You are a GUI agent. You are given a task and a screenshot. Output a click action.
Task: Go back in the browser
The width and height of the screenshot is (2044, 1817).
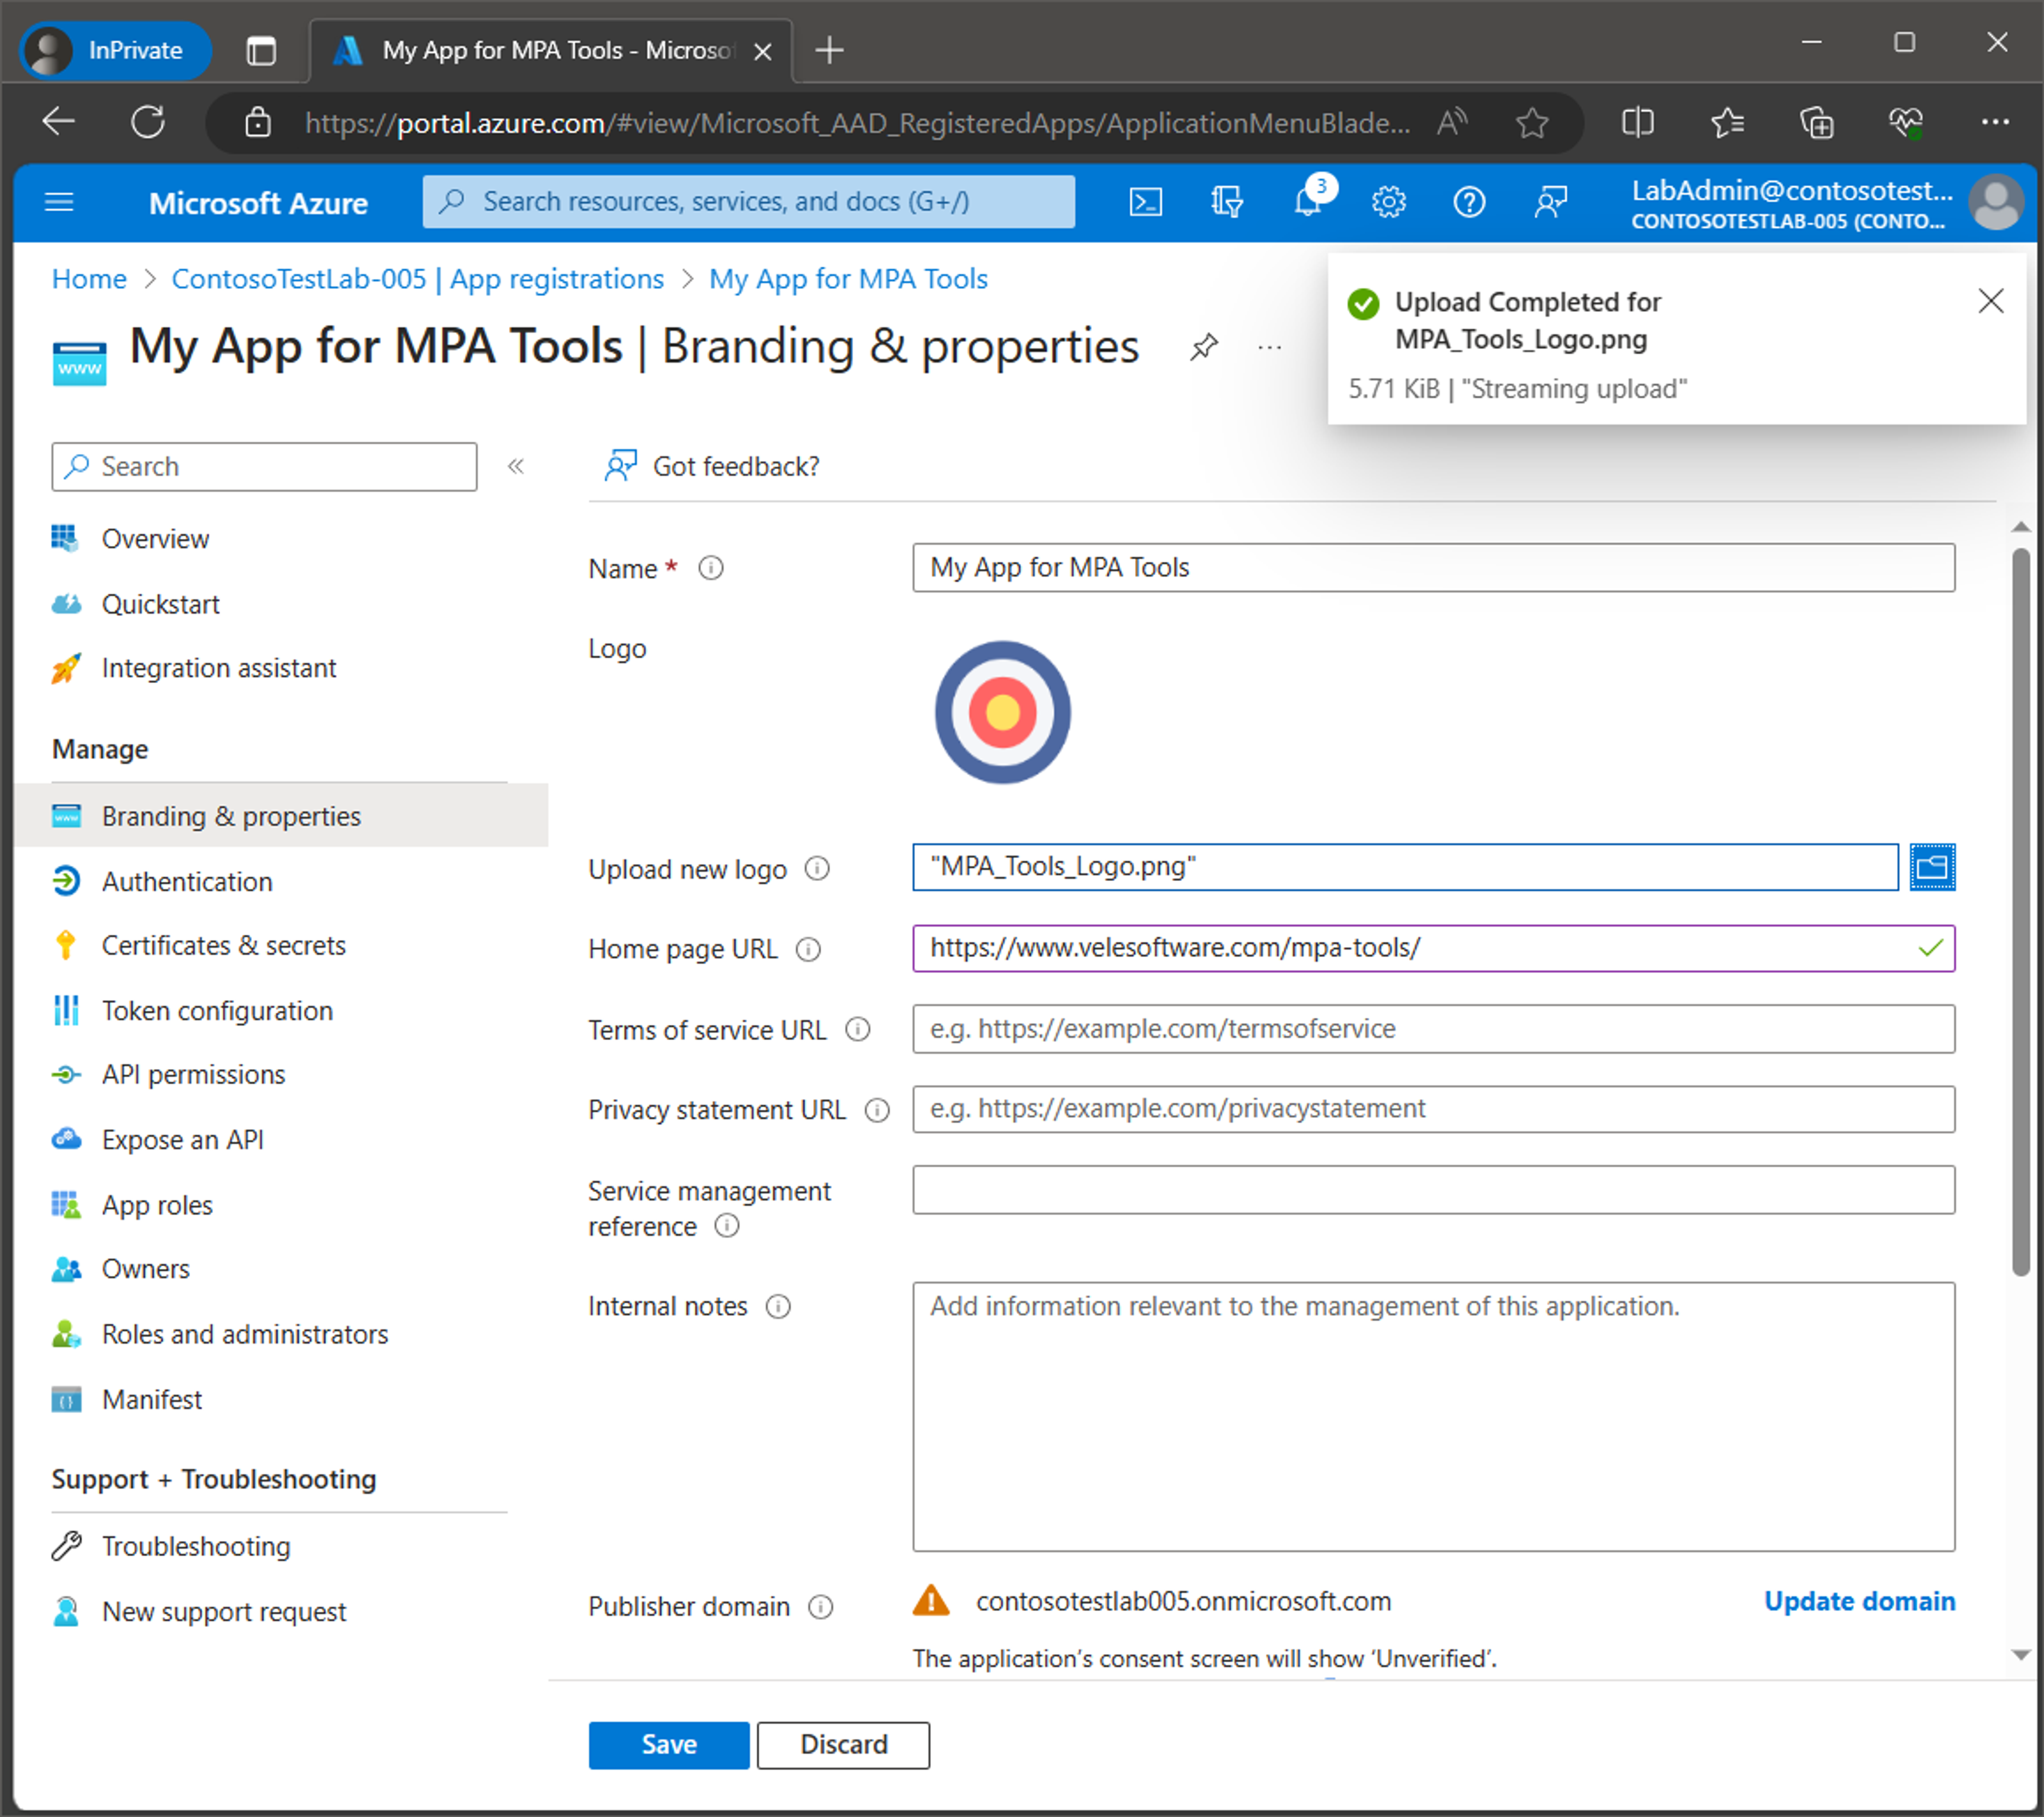59,122
